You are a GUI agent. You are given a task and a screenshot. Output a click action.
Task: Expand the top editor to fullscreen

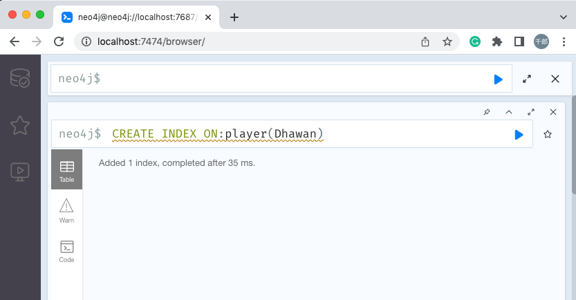click(527, 79)
